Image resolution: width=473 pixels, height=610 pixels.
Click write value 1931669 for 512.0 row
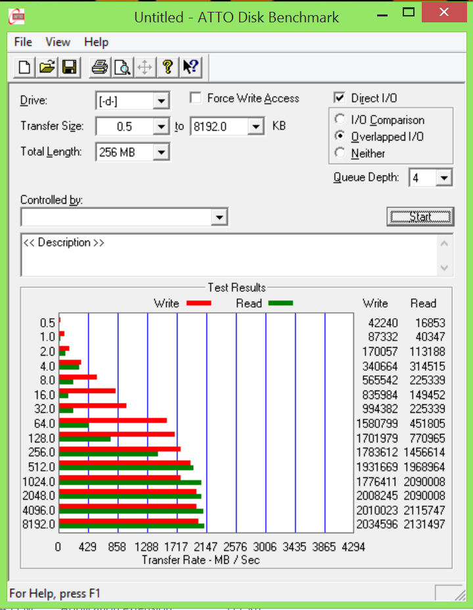pos(377,467)
